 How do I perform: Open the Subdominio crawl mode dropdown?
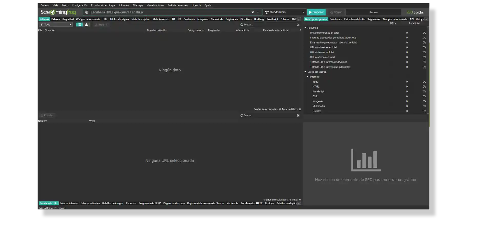284,12
